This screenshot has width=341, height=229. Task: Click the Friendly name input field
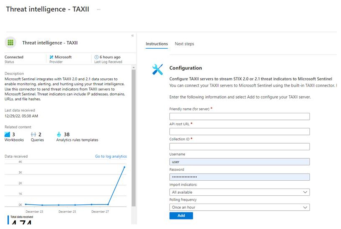point(240,117)
